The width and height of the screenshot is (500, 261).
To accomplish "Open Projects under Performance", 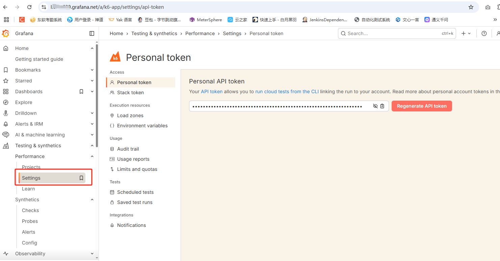I will [31, 167].
